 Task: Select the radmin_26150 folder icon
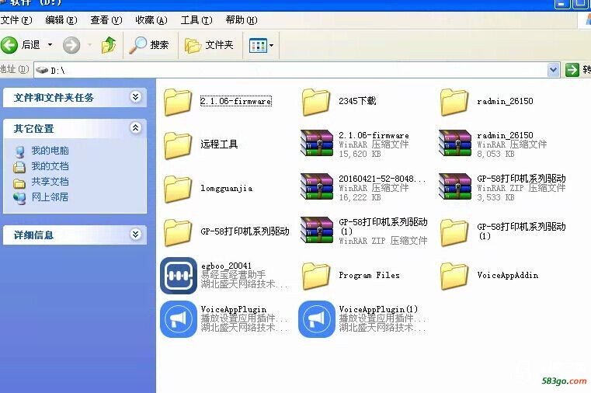coord(454,102)
